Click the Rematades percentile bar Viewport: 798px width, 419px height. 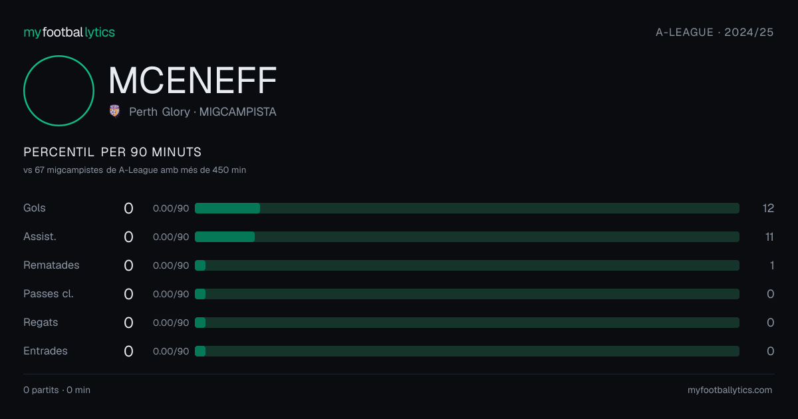[x=467, y=265]
